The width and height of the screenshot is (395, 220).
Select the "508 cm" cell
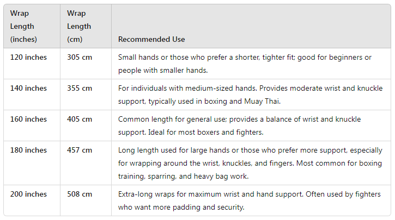(x=79, y=194)
